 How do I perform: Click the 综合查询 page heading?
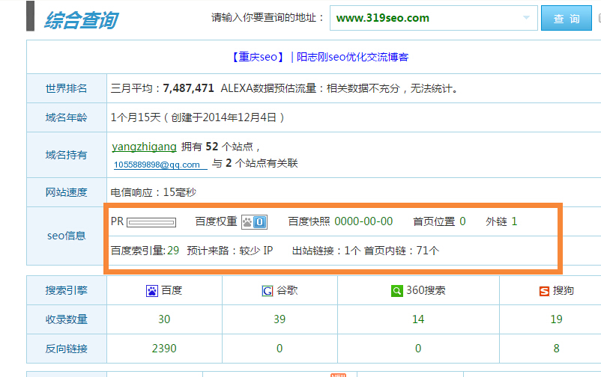[x=81, y=20]
